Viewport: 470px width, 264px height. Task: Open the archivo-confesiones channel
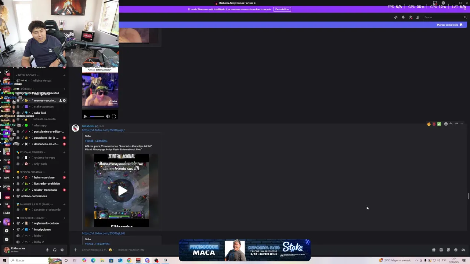coord(41,196)
